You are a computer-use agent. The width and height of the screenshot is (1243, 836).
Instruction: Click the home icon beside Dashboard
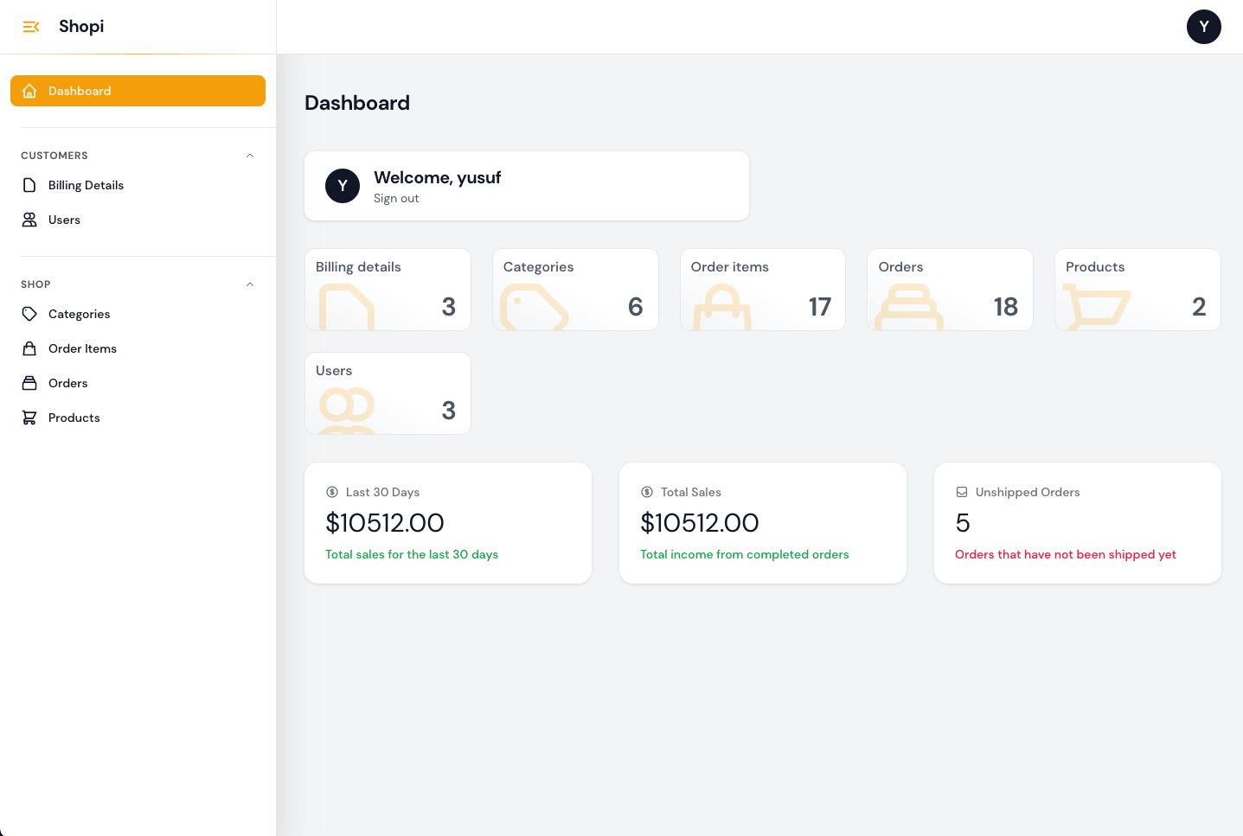(x=29, y=91)
